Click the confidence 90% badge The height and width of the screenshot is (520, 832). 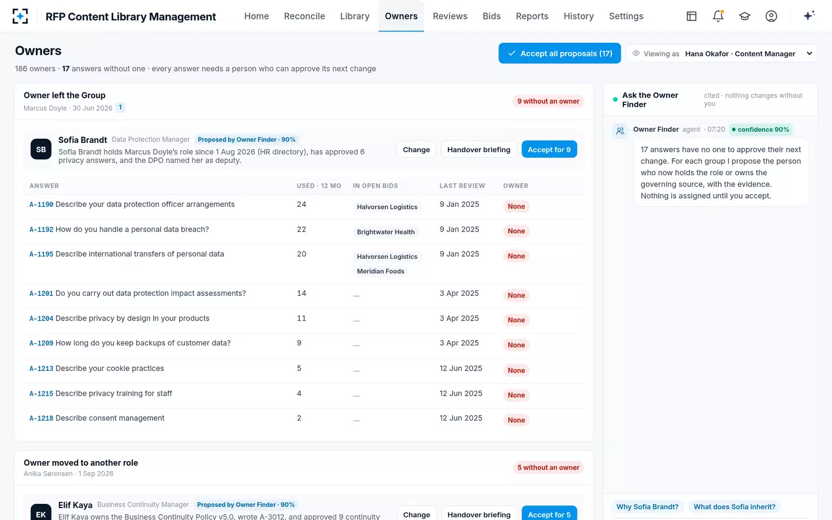tap(760, 129)
